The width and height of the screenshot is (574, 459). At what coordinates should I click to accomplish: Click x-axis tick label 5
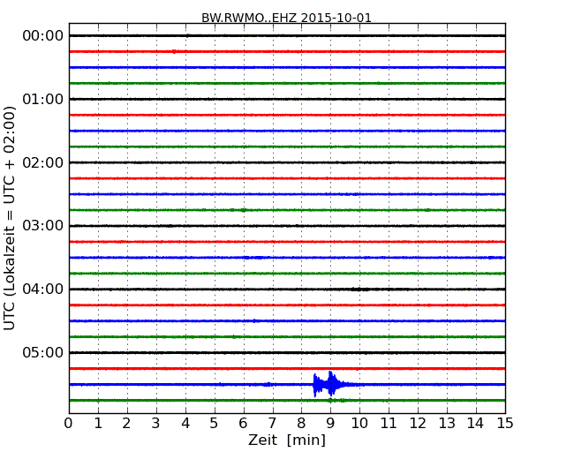click(215, 424)
